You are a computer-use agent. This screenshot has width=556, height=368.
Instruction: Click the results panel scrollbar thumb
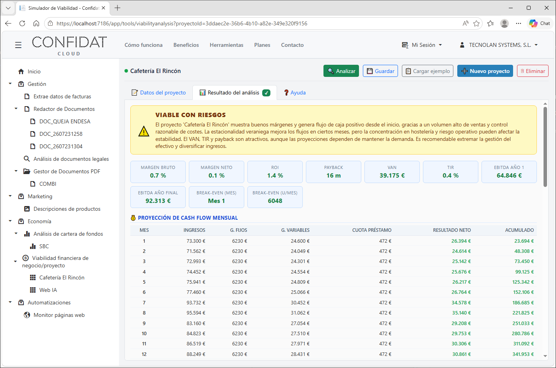(x=545, y=147)
